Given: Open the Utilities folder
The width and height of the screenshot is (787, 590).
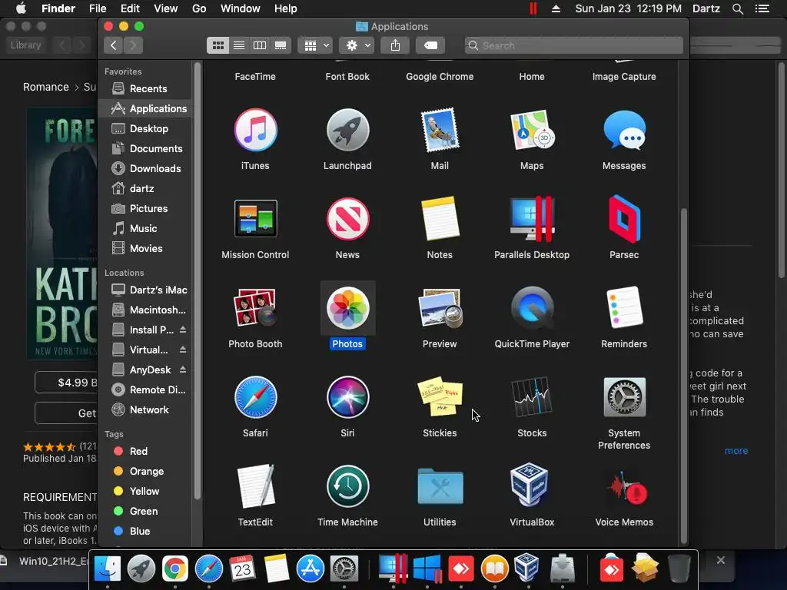Looking at the screenshot, I should point(440,486).
